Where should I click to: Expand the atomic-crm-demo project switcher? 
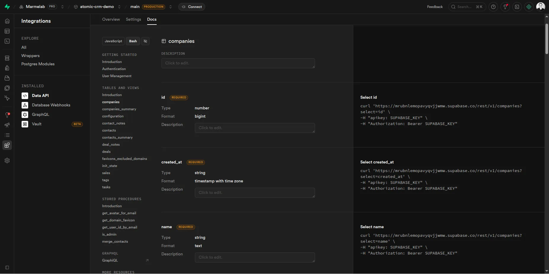pos(119,7)
